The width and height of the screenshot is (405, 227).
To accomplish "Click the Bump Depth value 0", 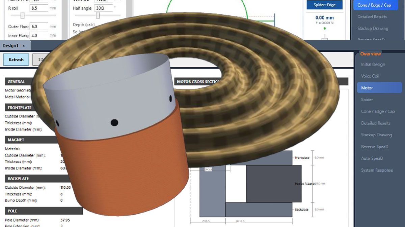I will pos(61,200).
